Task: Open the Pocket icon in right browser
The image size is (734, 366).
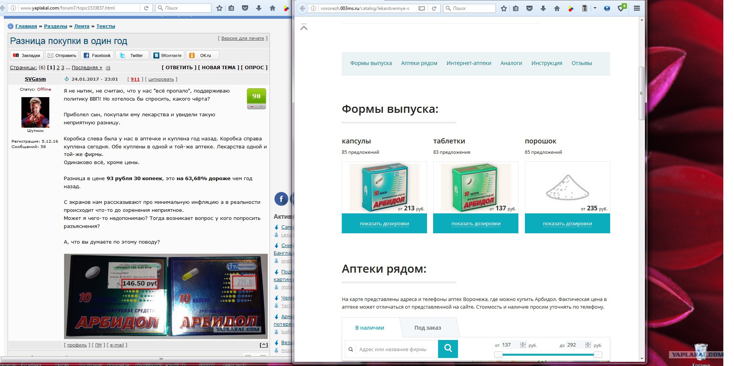Action: [529, 8]
